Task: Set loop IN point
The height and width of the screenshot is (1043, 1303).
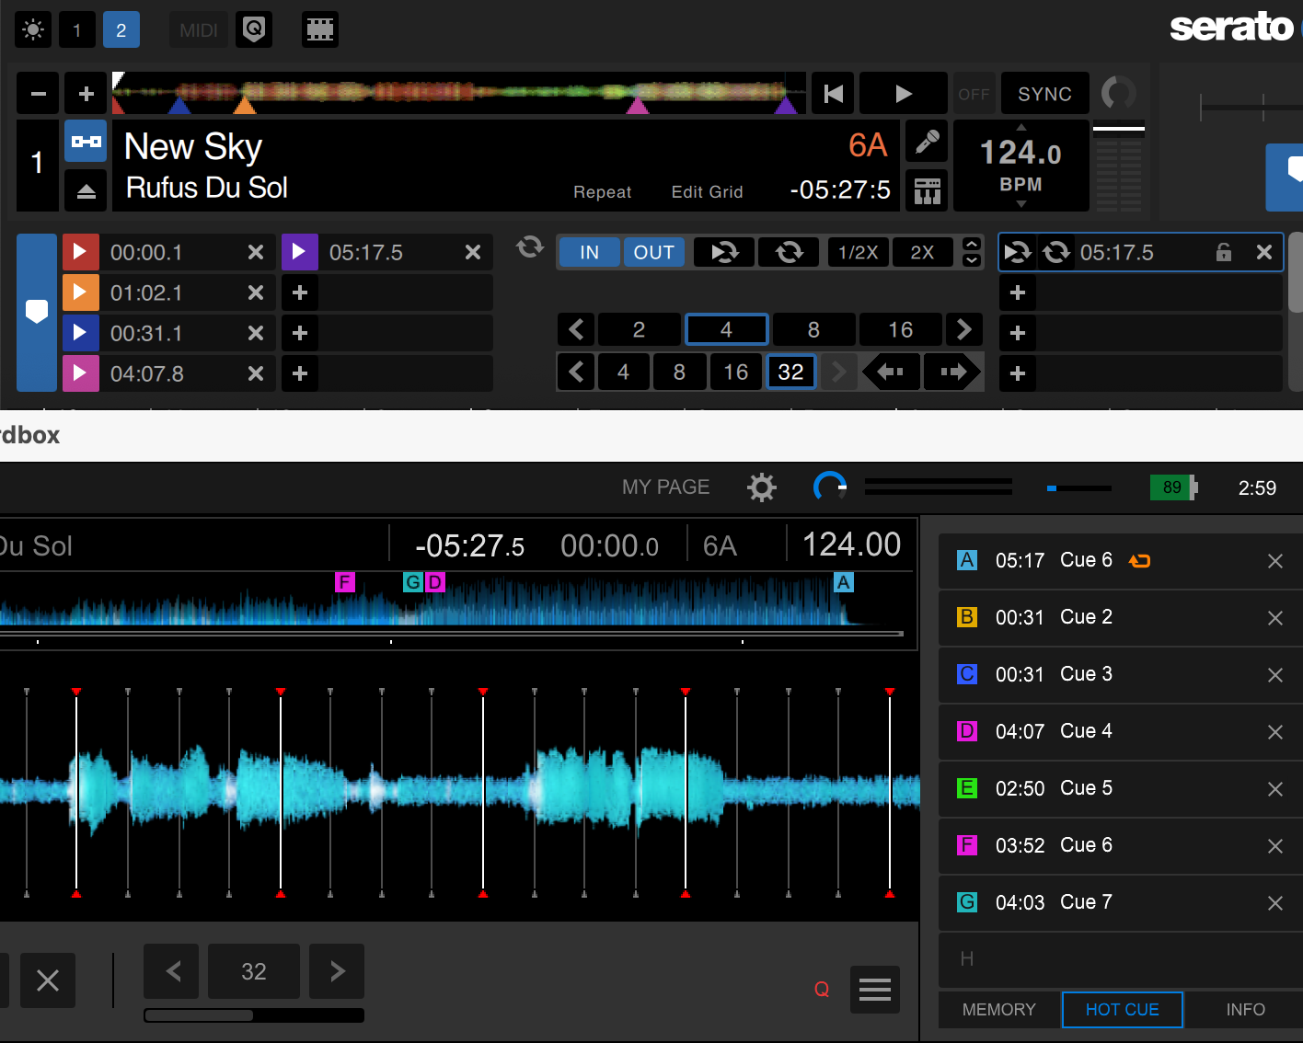Action: click(x=589, y=252)
